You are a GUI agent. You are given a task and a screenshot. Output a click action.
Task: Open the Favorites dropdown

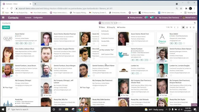[121, 27]
